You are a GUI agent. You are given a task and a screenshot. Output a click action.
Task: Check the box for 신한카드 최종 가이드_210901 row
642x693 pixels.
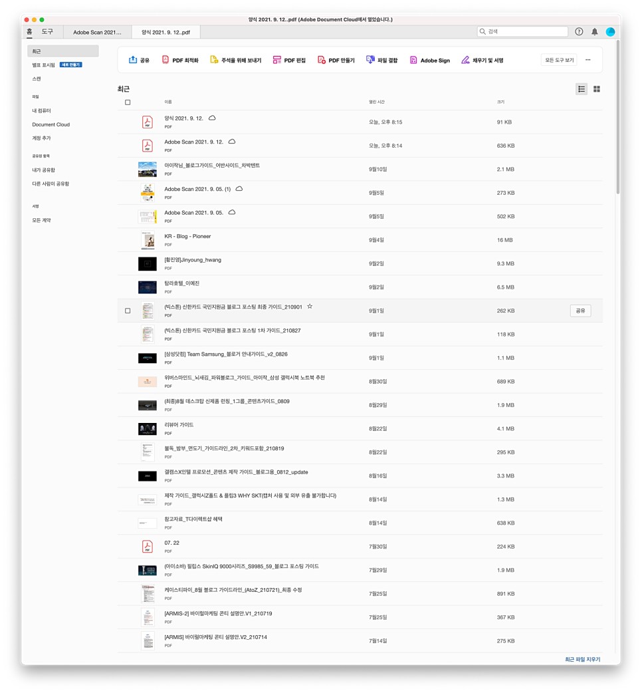[128, 311]
